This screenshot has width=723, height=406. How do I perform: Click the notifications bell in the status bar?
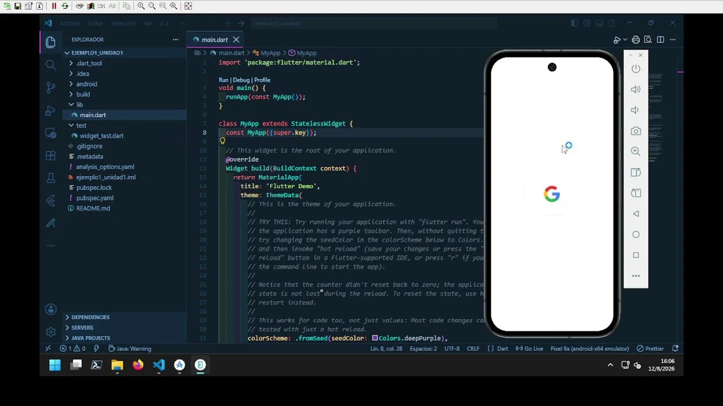(675, 348)
